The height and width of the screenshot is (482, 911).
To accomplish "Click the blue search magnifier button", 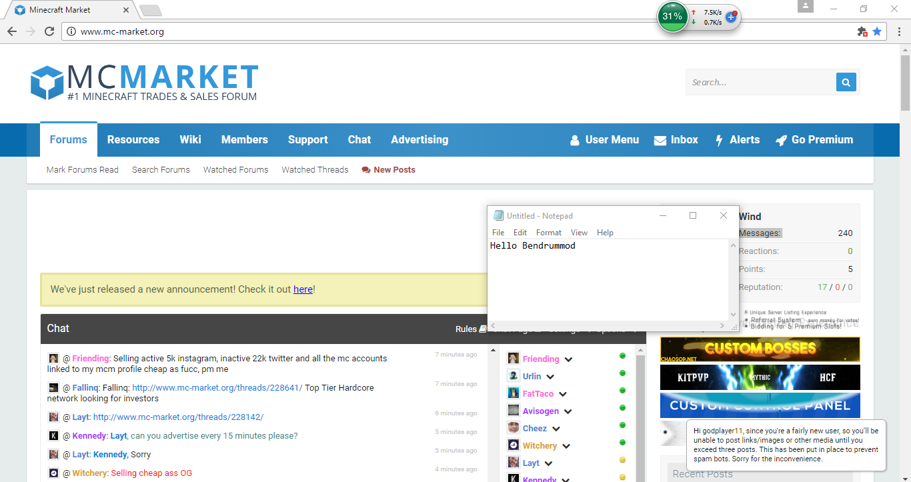I will [x=846, y=82].
